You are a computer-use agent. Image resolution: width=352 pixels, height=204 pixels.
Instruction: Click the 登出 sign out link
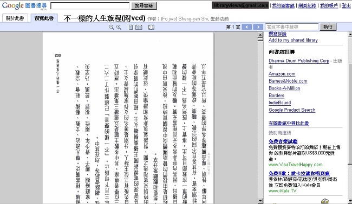pyautogui.click(x=346, y=5)
